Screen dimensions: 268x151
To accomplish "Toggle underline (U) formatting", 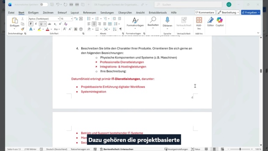I will tap(41, 24).
